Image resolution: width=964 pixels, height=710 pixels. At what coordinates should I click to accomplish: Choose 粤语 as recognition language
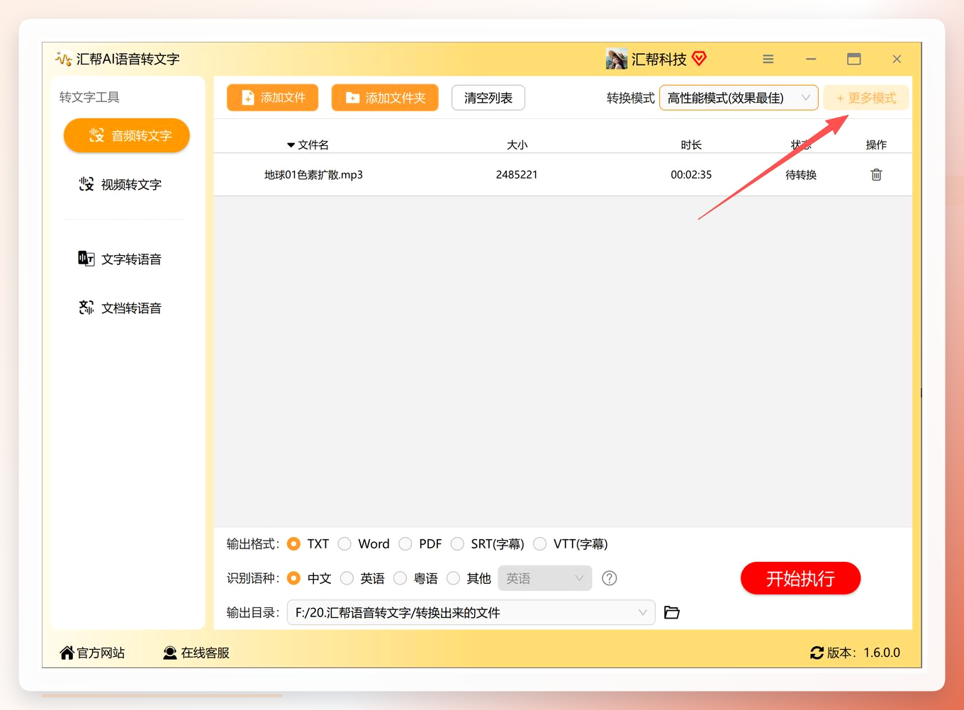(x=400, y=578)
